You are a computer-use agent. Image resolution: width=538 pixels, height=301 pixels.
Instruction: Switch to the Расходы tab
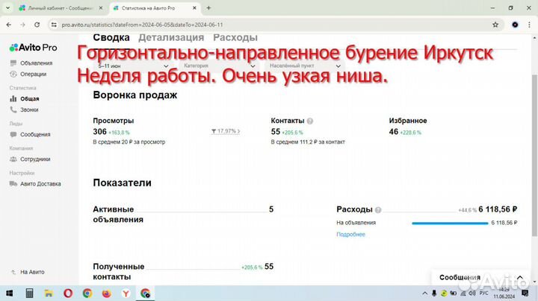tap(235, 37)
